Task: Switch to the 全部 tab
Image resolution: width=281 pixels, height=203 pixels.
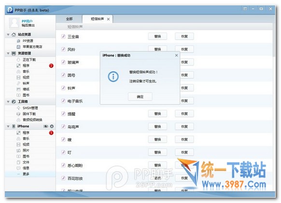Action: (x=69, y=19)
